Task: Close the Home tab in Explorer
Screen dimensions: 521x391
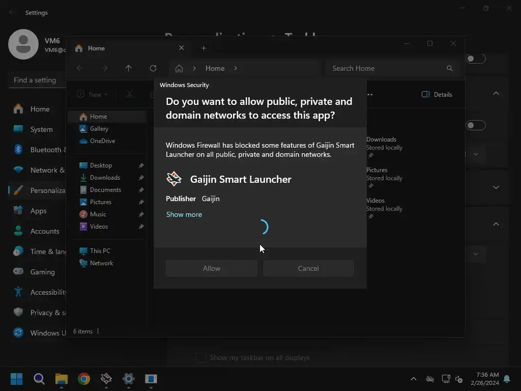Action: pyautogui.click(x=182, y=48)
